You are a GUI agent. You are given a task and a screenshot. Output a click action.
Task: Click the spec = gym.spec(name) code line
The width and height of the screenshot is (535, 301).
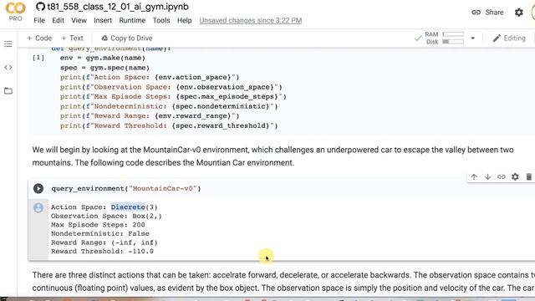(104, 68)
